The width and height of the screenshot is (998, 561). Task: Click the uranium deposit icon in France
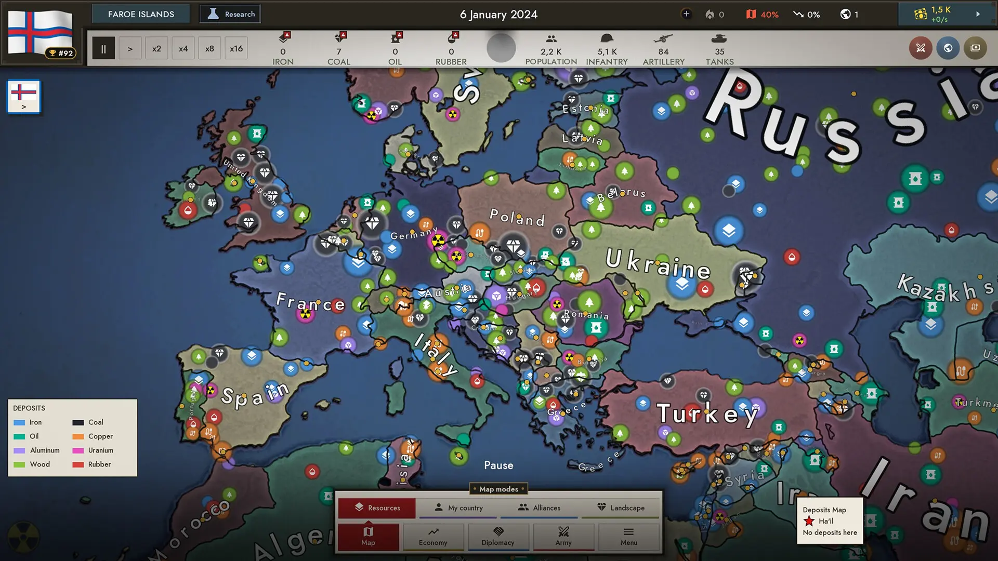[x=305, y=314]
